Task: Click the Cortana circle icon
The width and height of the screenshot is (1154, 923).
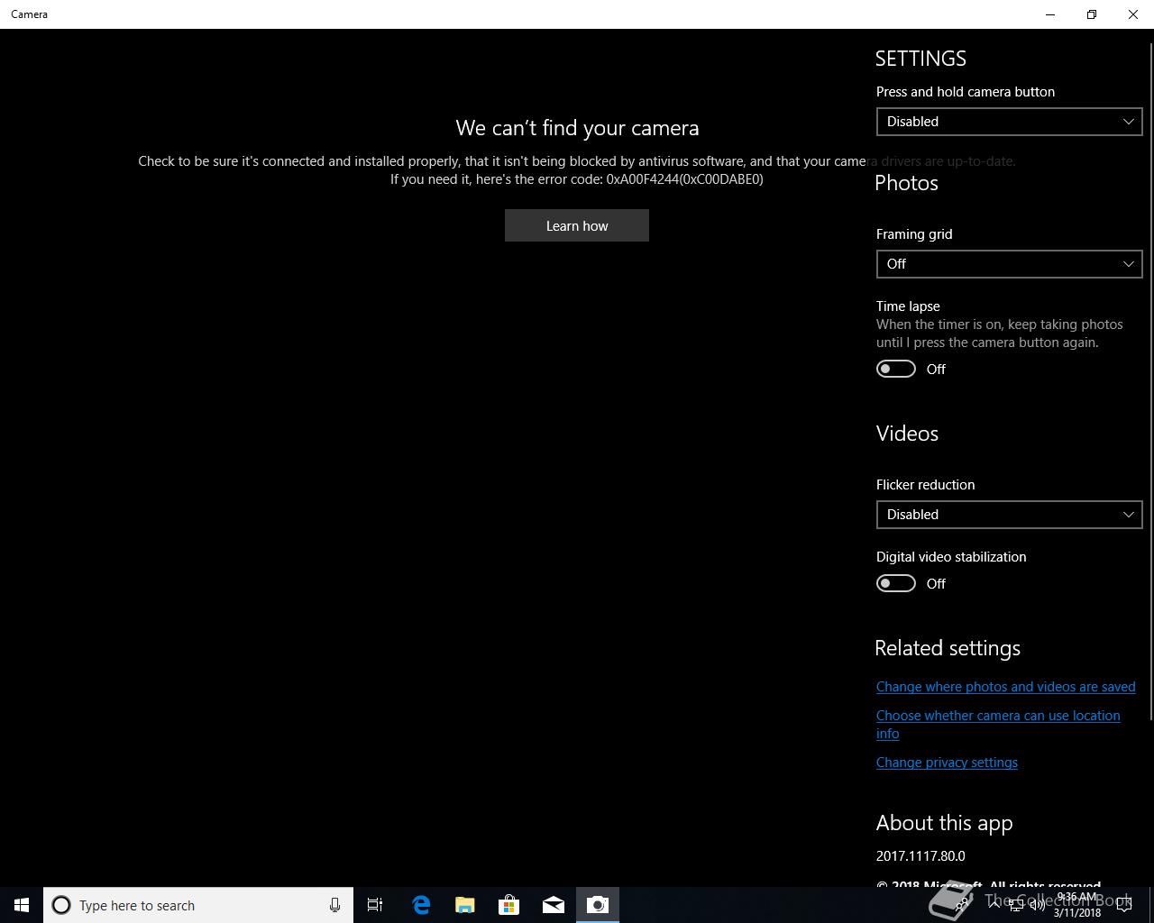Action: coord(61,905)
